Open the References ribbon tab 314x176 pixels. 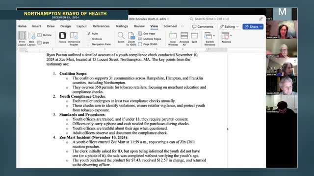tap(101, 26)
